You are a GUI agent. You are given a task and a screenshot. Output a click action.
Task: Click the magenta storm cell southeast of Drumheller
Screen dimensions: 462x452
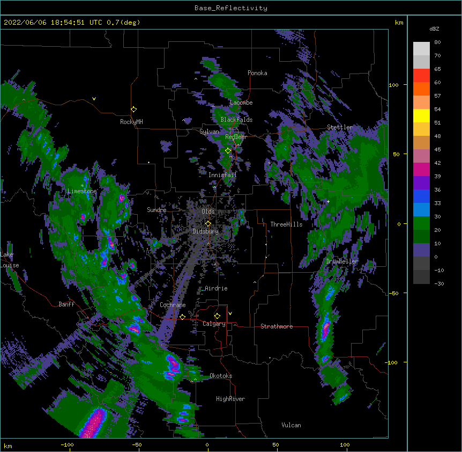325,328
